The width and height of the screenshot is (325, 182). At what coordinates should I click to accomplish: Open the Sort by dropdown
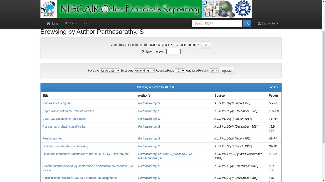click(110, 71)
